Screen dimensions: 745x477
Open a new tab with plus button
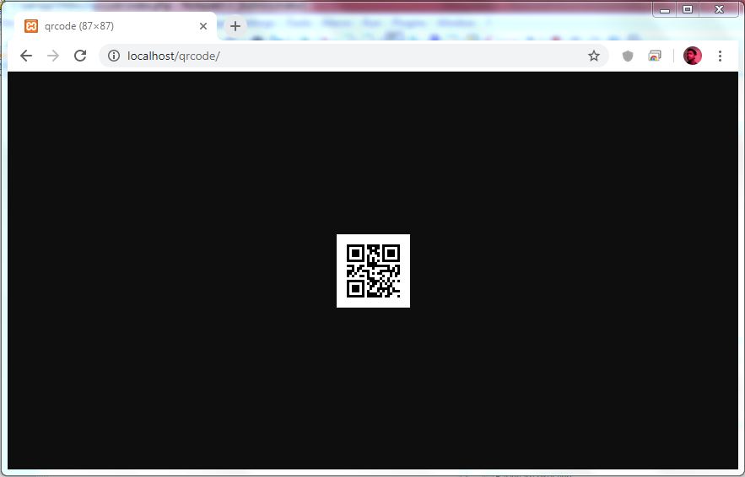235,26
